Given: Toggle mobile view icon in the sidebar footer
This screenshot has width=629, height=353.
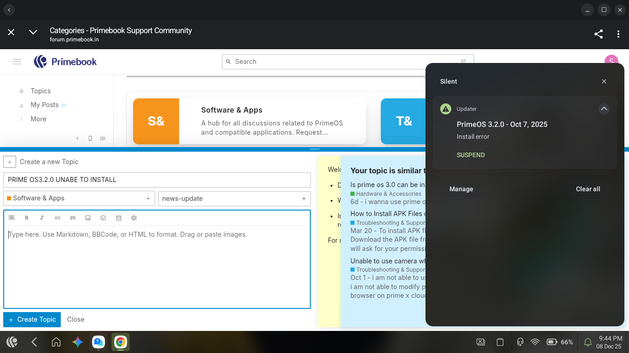Looking at the screenshot, I should (90, 138).
